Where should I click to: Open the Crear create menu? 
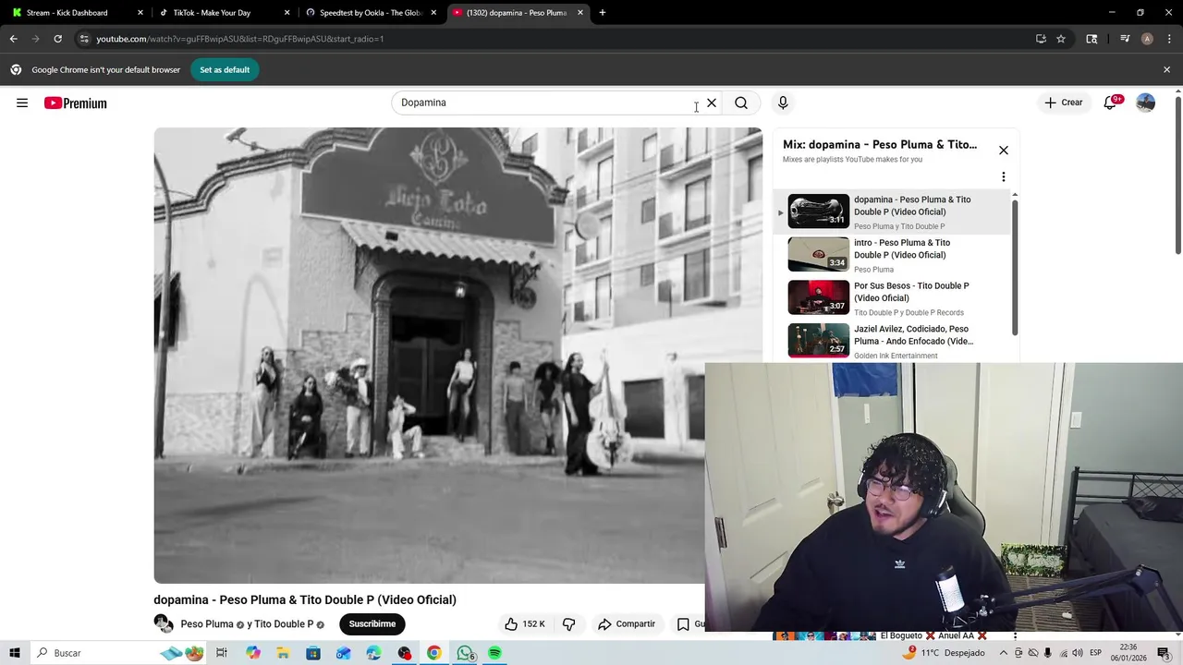point(1063,103)
